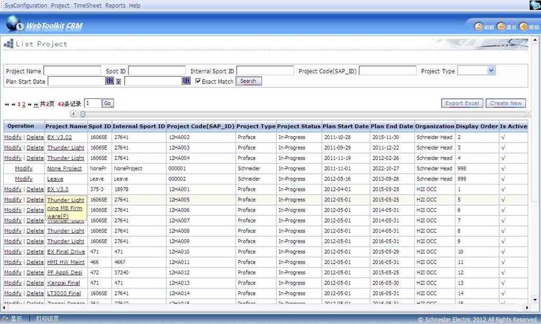
Task: Open the Kanpai Final project link
Action: 63,283
